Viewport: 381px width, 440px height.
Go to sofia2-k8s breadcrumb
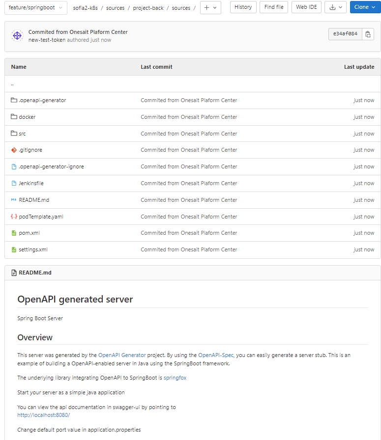(x=86, y=8)
